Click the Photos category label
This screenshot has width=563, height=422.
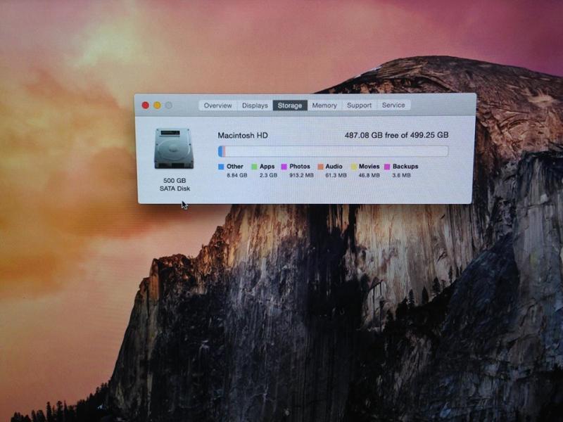click(300, 167)
